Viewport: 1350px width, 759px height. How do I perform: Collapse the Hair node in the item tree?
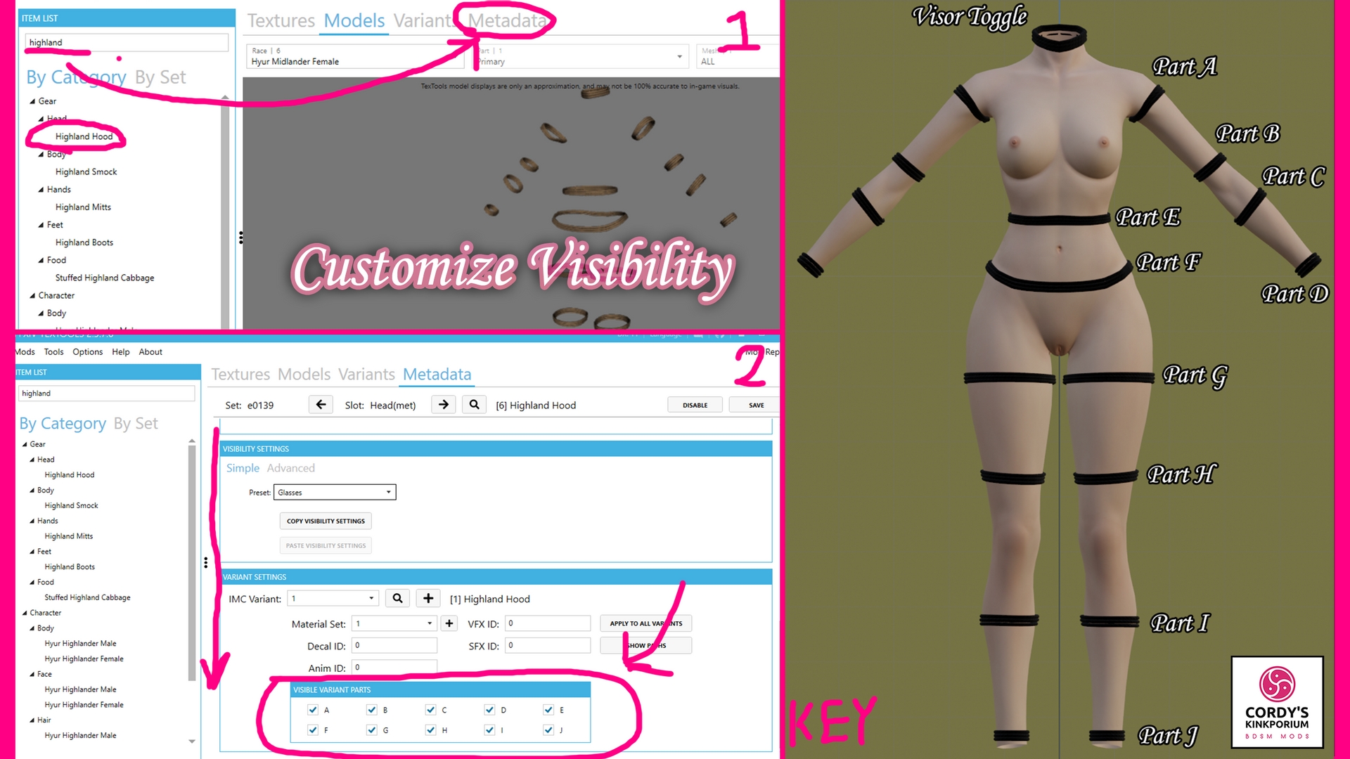click(32, 720)
